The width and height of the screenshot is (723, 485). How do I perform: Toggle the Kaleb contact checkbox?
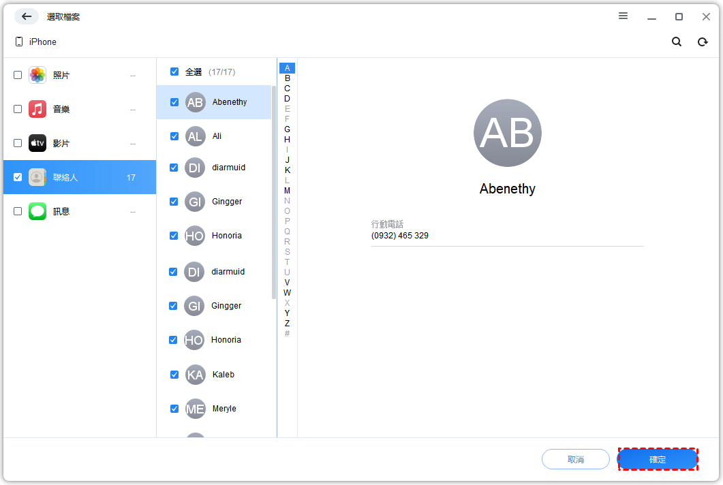click(x=174, y=375)
